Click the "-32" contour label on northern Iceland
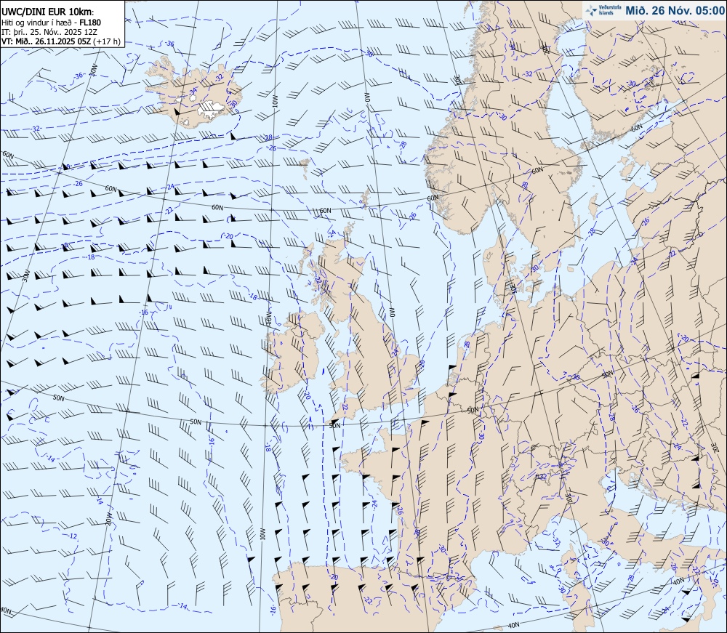The image size is (727, 633). (x=218, y=76)
